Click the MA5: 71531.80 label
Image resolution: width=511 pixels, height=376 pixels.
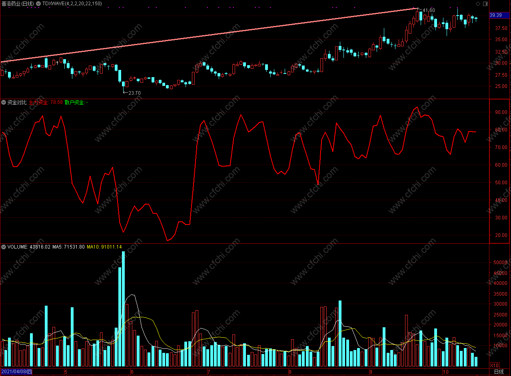[68, 247]
